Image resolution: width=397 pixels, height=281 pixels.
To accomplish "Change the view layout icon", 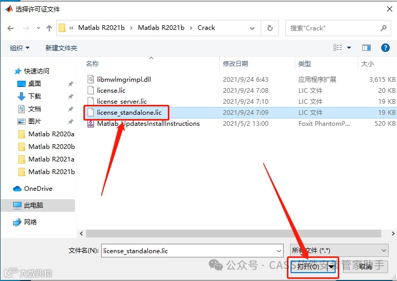I will pos(338,47).
